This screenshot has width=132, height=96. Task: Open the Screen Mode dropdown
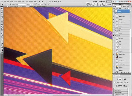click(x=59, y=2)
